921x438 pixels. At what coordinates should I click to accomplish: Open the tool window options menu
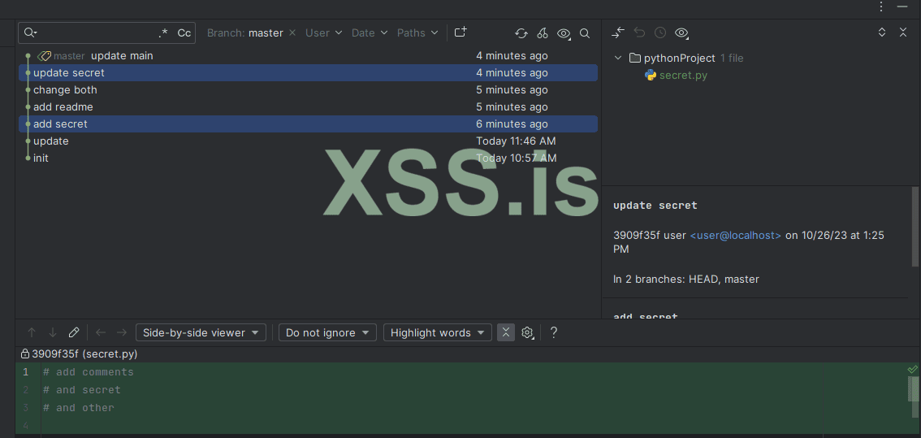(x=881, y=7)
